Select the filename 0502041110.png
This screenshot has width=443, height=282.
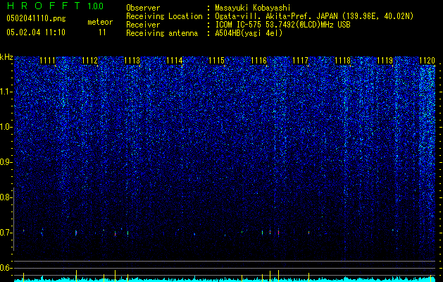[36, 18]
